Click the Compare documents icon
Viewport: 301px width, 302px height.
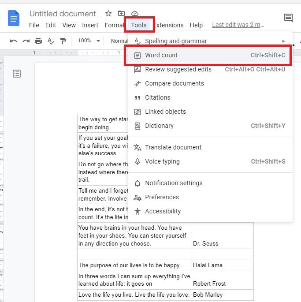[137, 84]
